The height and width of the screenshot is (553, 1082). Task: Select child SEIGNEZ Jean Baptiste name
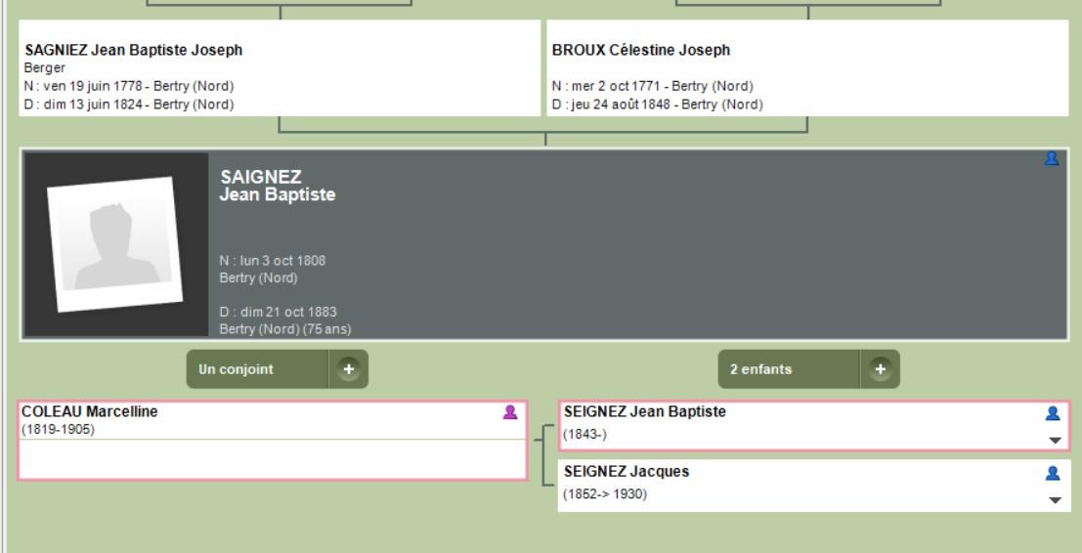[644, 411]
